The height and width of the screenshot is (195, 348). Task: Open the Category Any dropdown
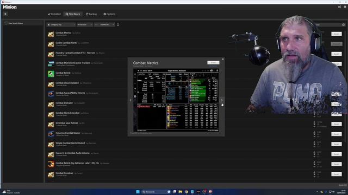61,25
